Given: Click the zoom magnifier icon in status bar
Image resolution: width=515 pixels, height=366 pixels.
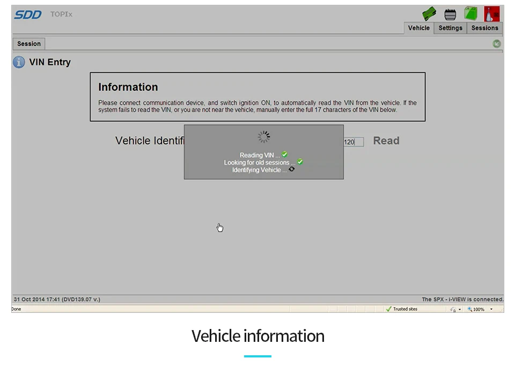Looking at the screenshot, I should [470, 309].
